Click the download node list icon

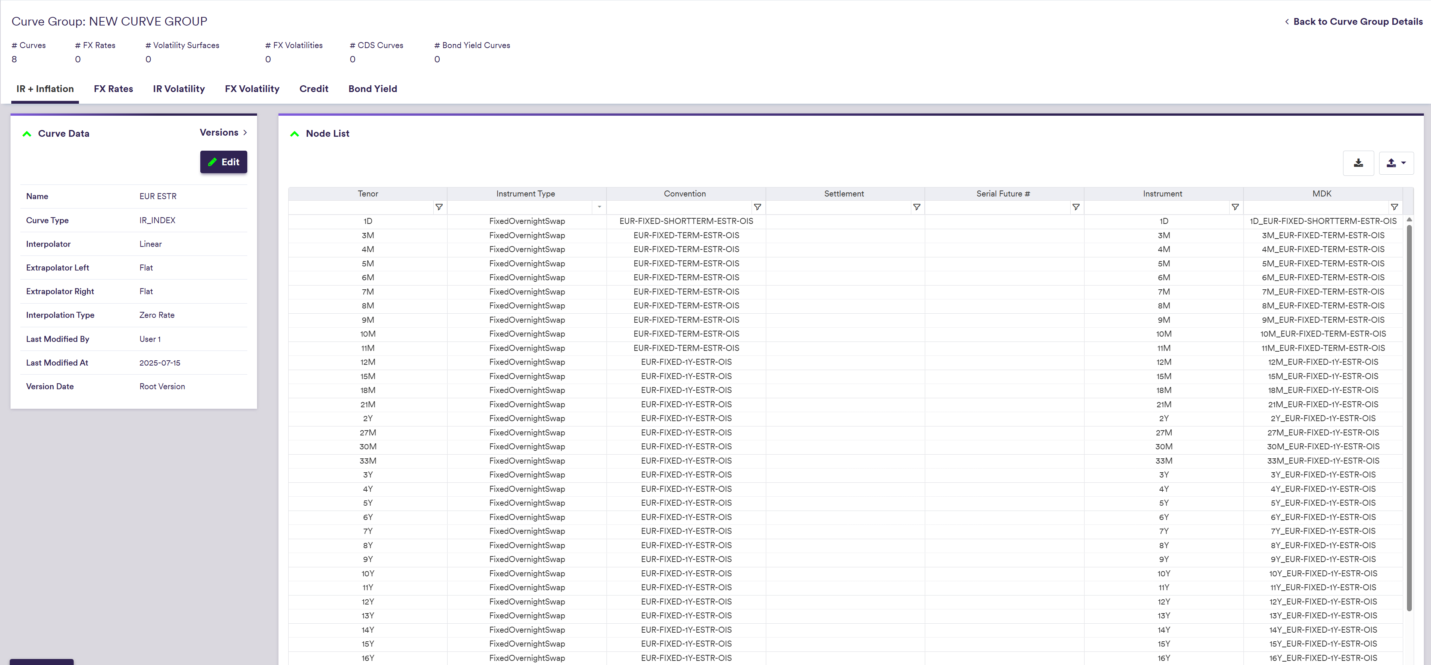1358,163
